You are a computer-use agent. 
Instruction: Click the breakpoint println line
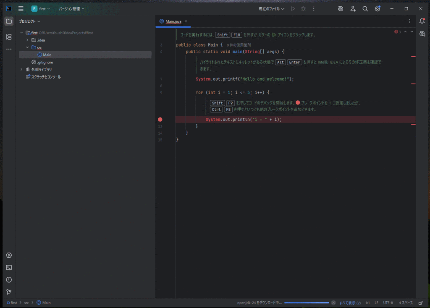[x=244, y=120]
